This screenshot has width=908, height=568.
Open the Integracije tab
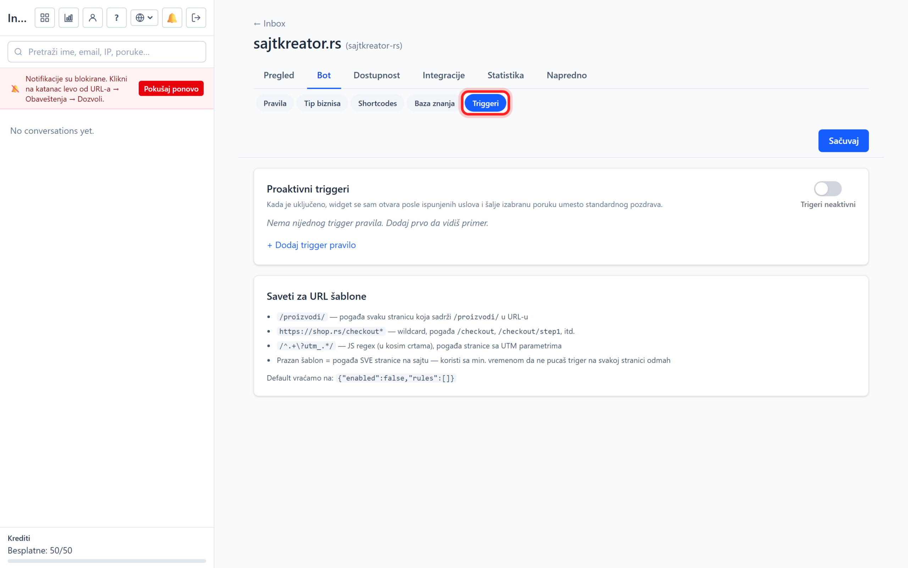click(443, 75)
